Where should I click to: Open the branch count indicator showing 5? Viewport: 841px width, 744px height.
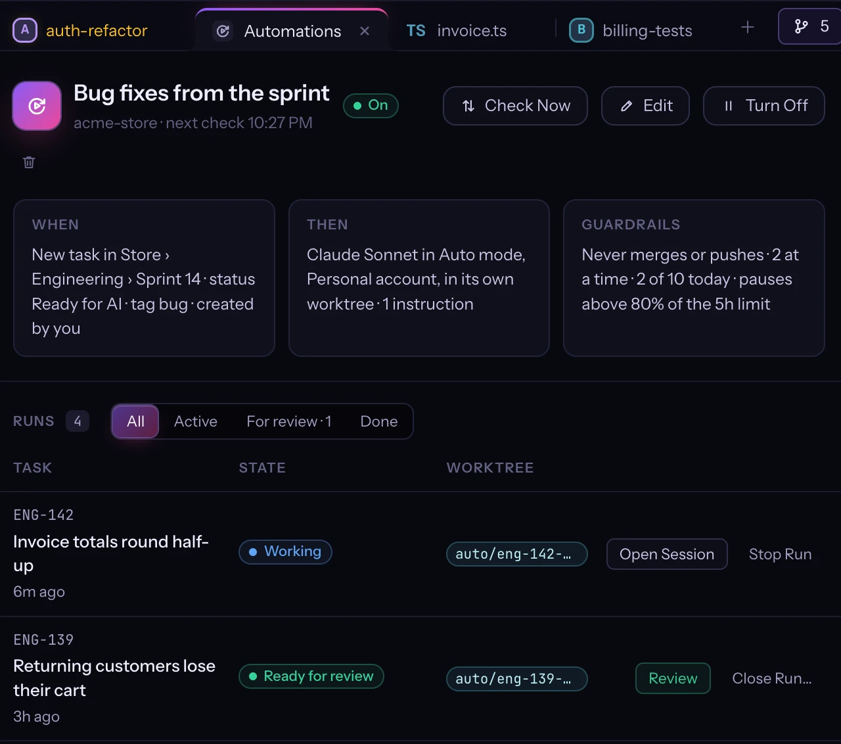point(809,26)
